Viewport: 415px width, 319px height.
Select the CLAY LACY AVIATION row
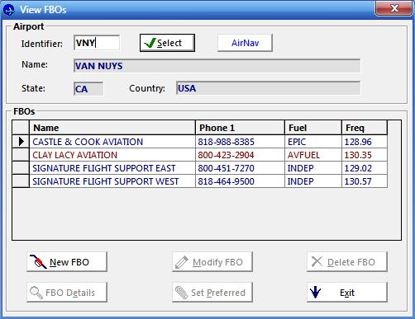pyautogui.click(x=200, y=155)
